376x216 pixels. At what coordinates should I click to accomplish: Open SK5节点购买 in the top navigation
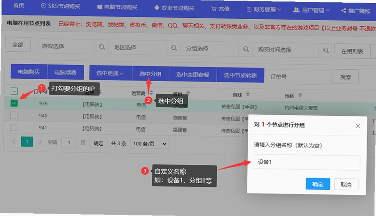point(61,6)
